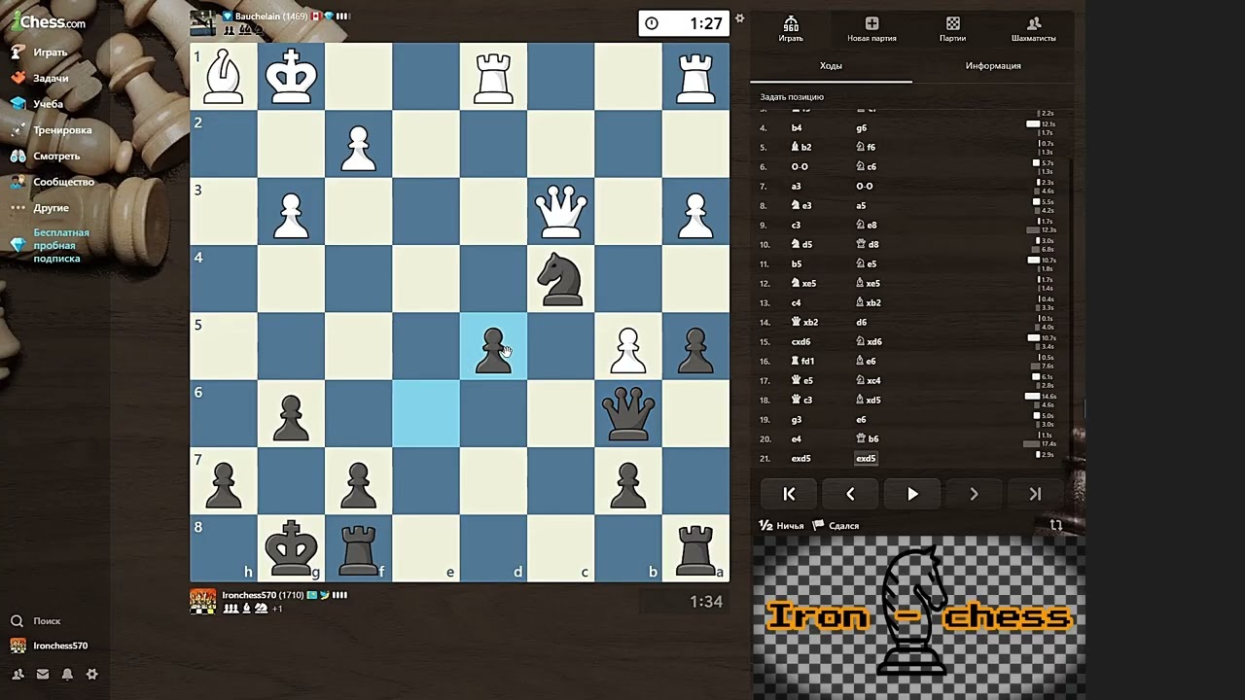Jump to last move button
The image size is (1245, 700).
pos(1035,494)
